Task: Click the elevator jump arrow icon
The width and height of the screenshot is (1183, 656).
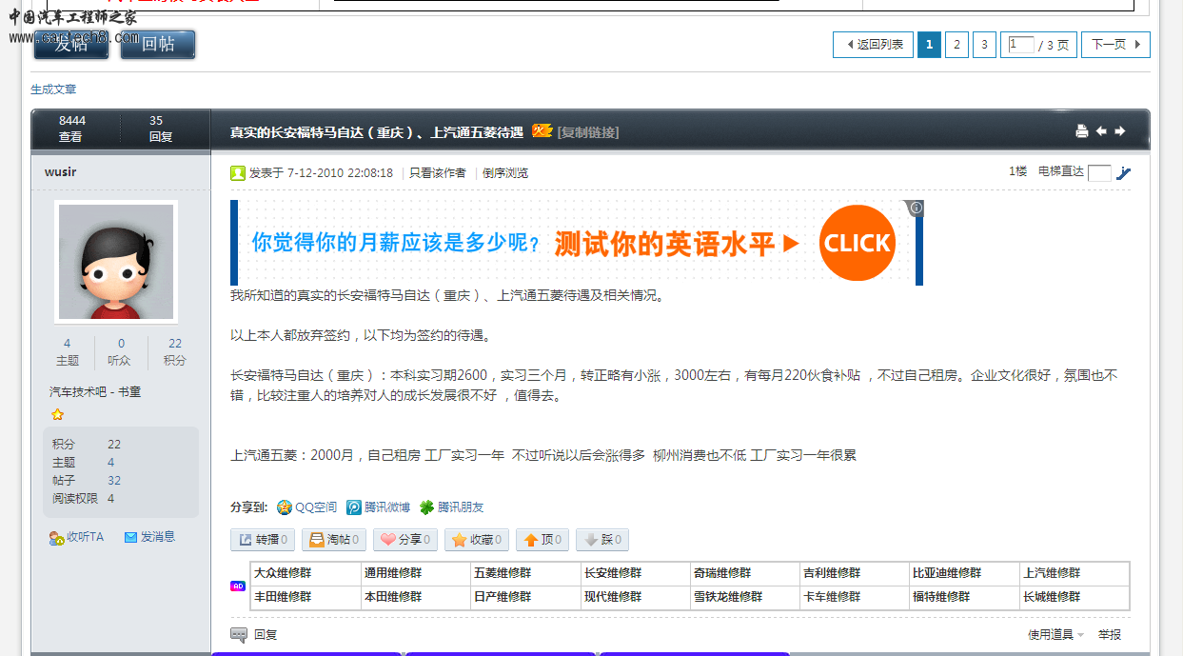Action: pos(1124,172)
